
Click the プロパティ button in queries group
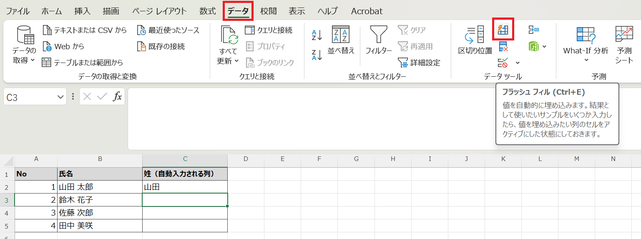265,46
